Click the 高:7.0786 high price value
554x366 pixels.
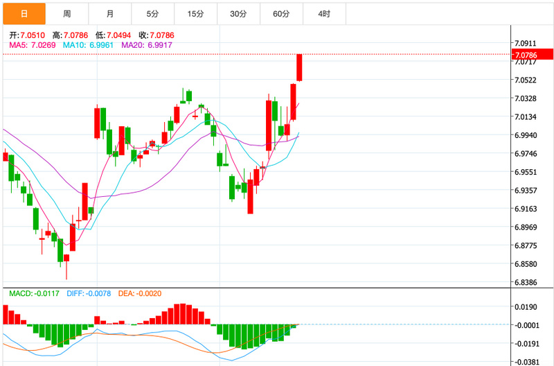70,35
